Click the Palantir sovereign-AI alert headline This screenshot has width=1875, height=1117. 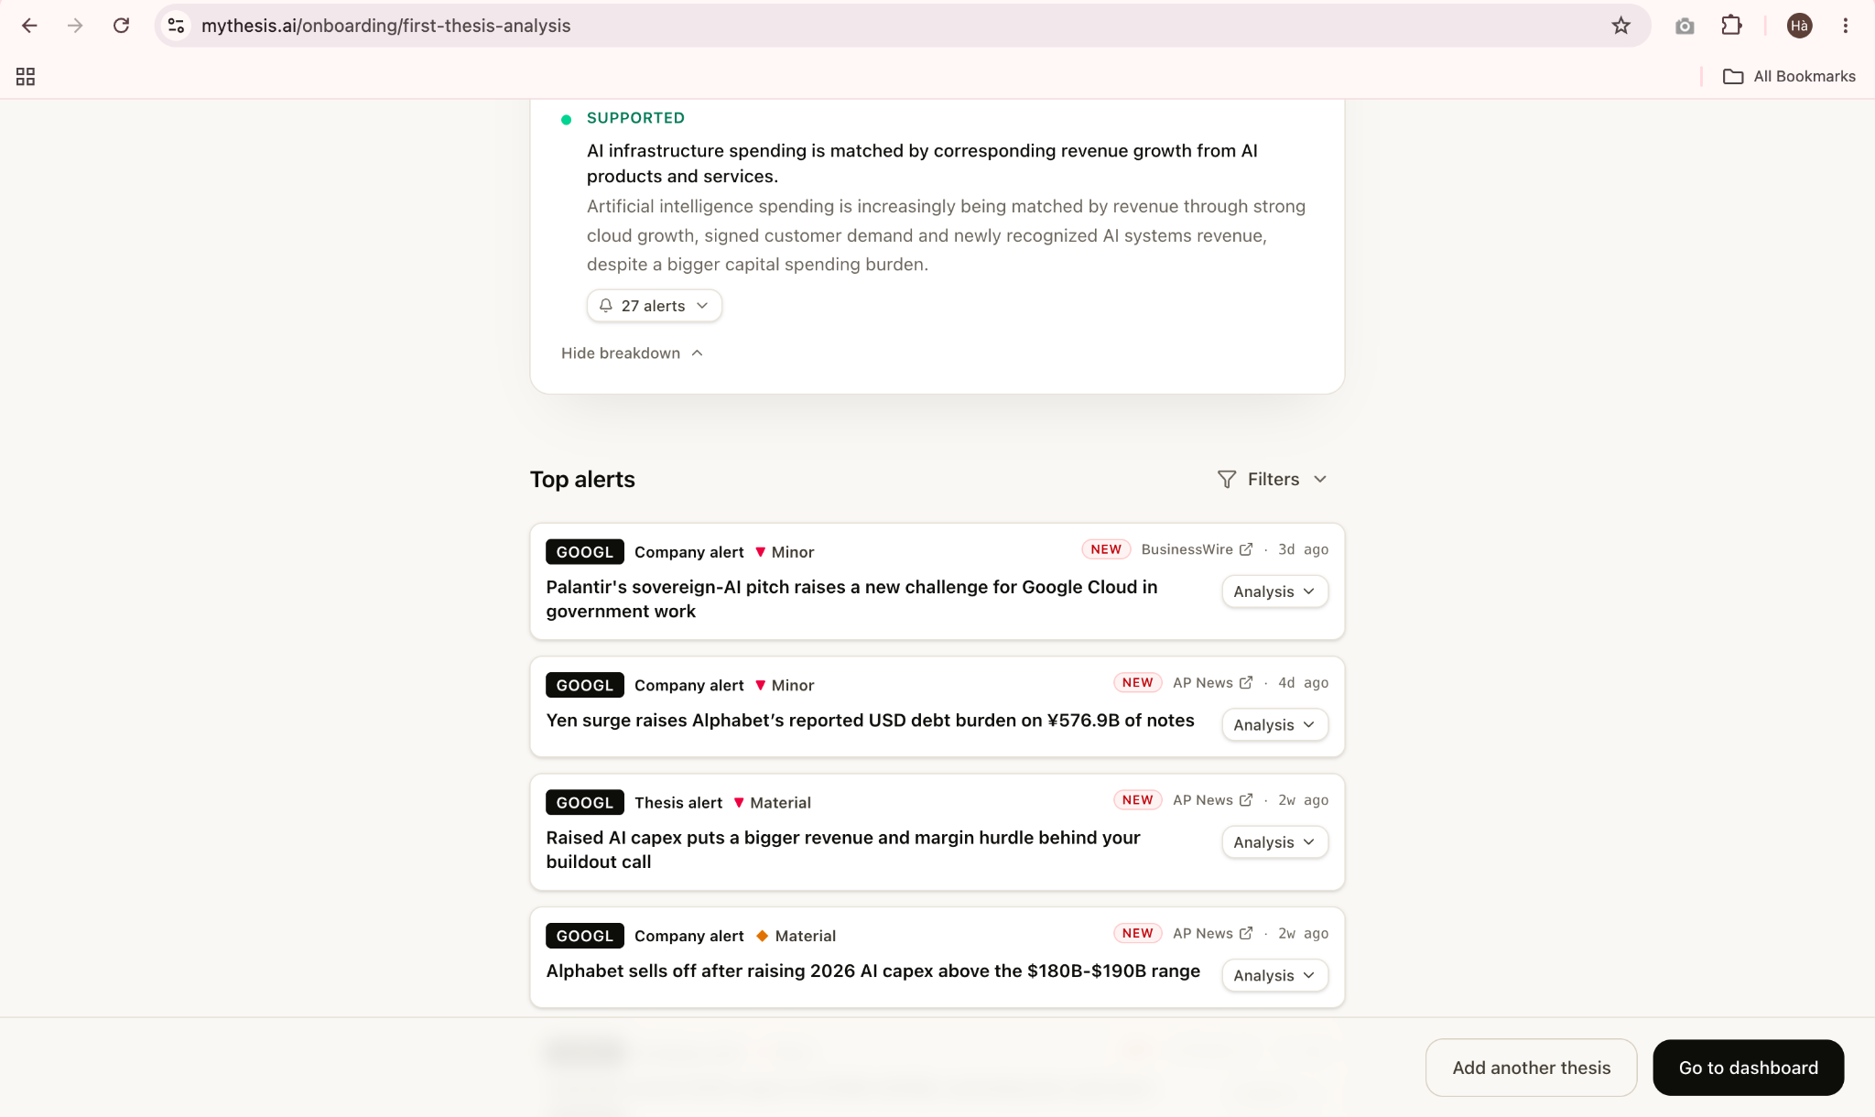[x=851, y=599]
